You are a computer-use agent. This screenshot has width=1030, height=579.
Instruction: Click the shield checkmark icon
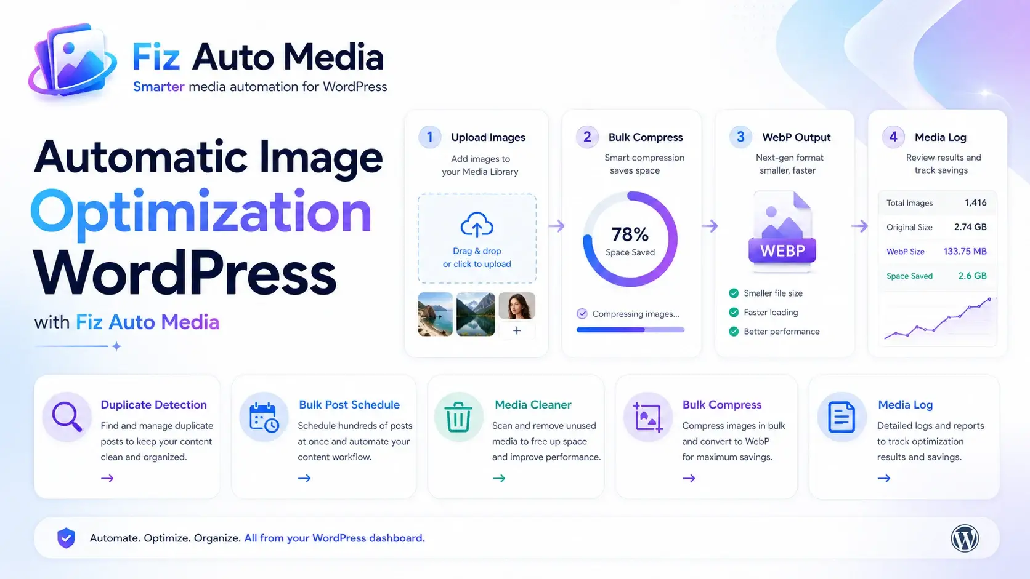coord(66,538)
